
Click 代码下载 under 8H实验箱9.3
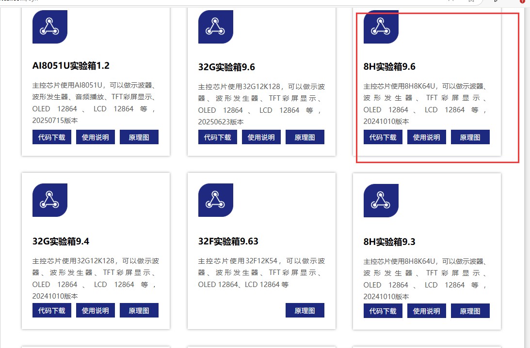383,311
